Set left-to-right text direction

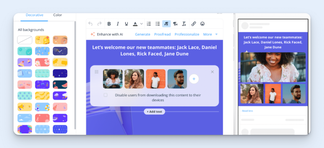166,24
